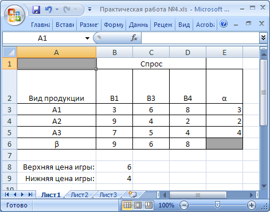Undo the last action

(49, 9)
